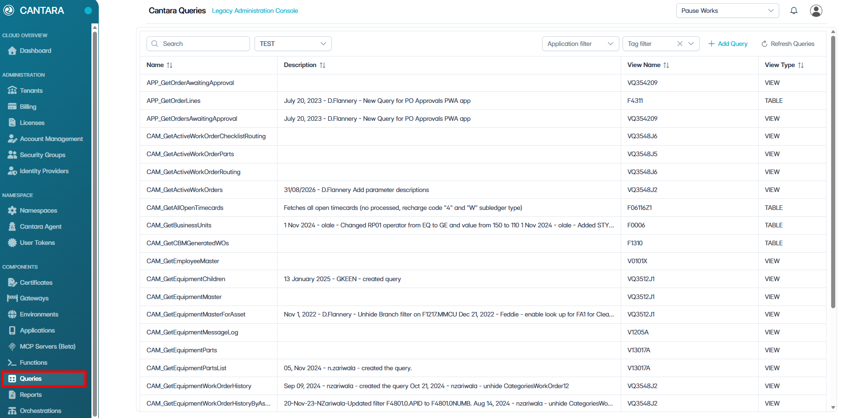Click the blue sidebar collapse dot
844x418 pixels.
tap(88, 11)
